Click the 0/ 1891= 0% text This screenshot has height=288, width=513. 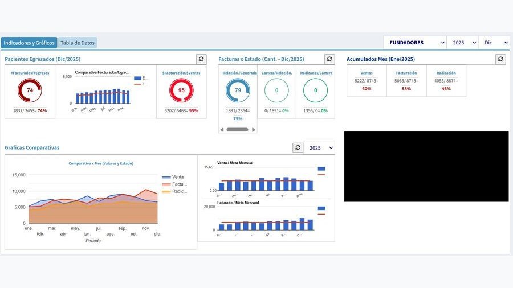277,110
